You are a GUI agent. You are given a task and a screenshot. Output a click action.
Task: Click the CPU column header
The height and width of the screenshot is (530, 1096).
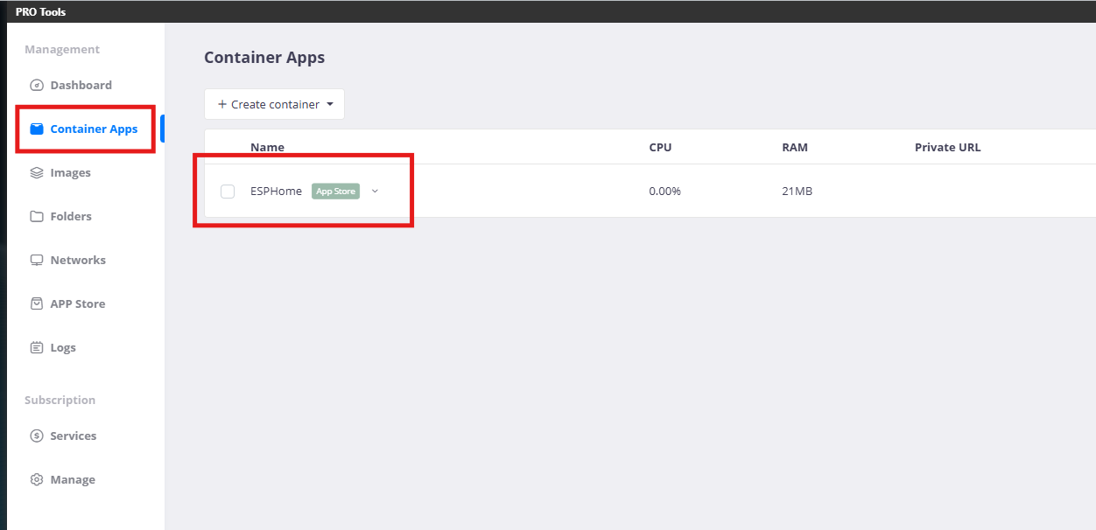pos(660,147)
